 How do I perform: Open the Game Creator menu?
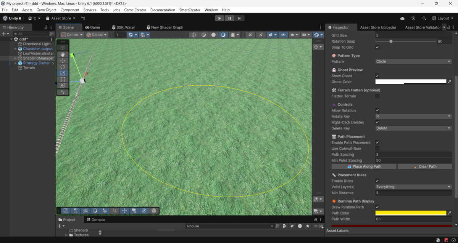coord(135,10)
